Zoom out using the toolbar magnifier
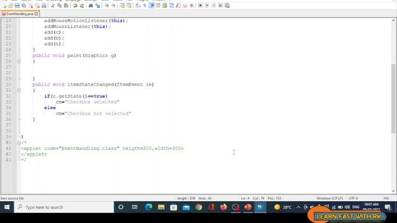This screenshot has height=223, width=397. tap(114, 6)
